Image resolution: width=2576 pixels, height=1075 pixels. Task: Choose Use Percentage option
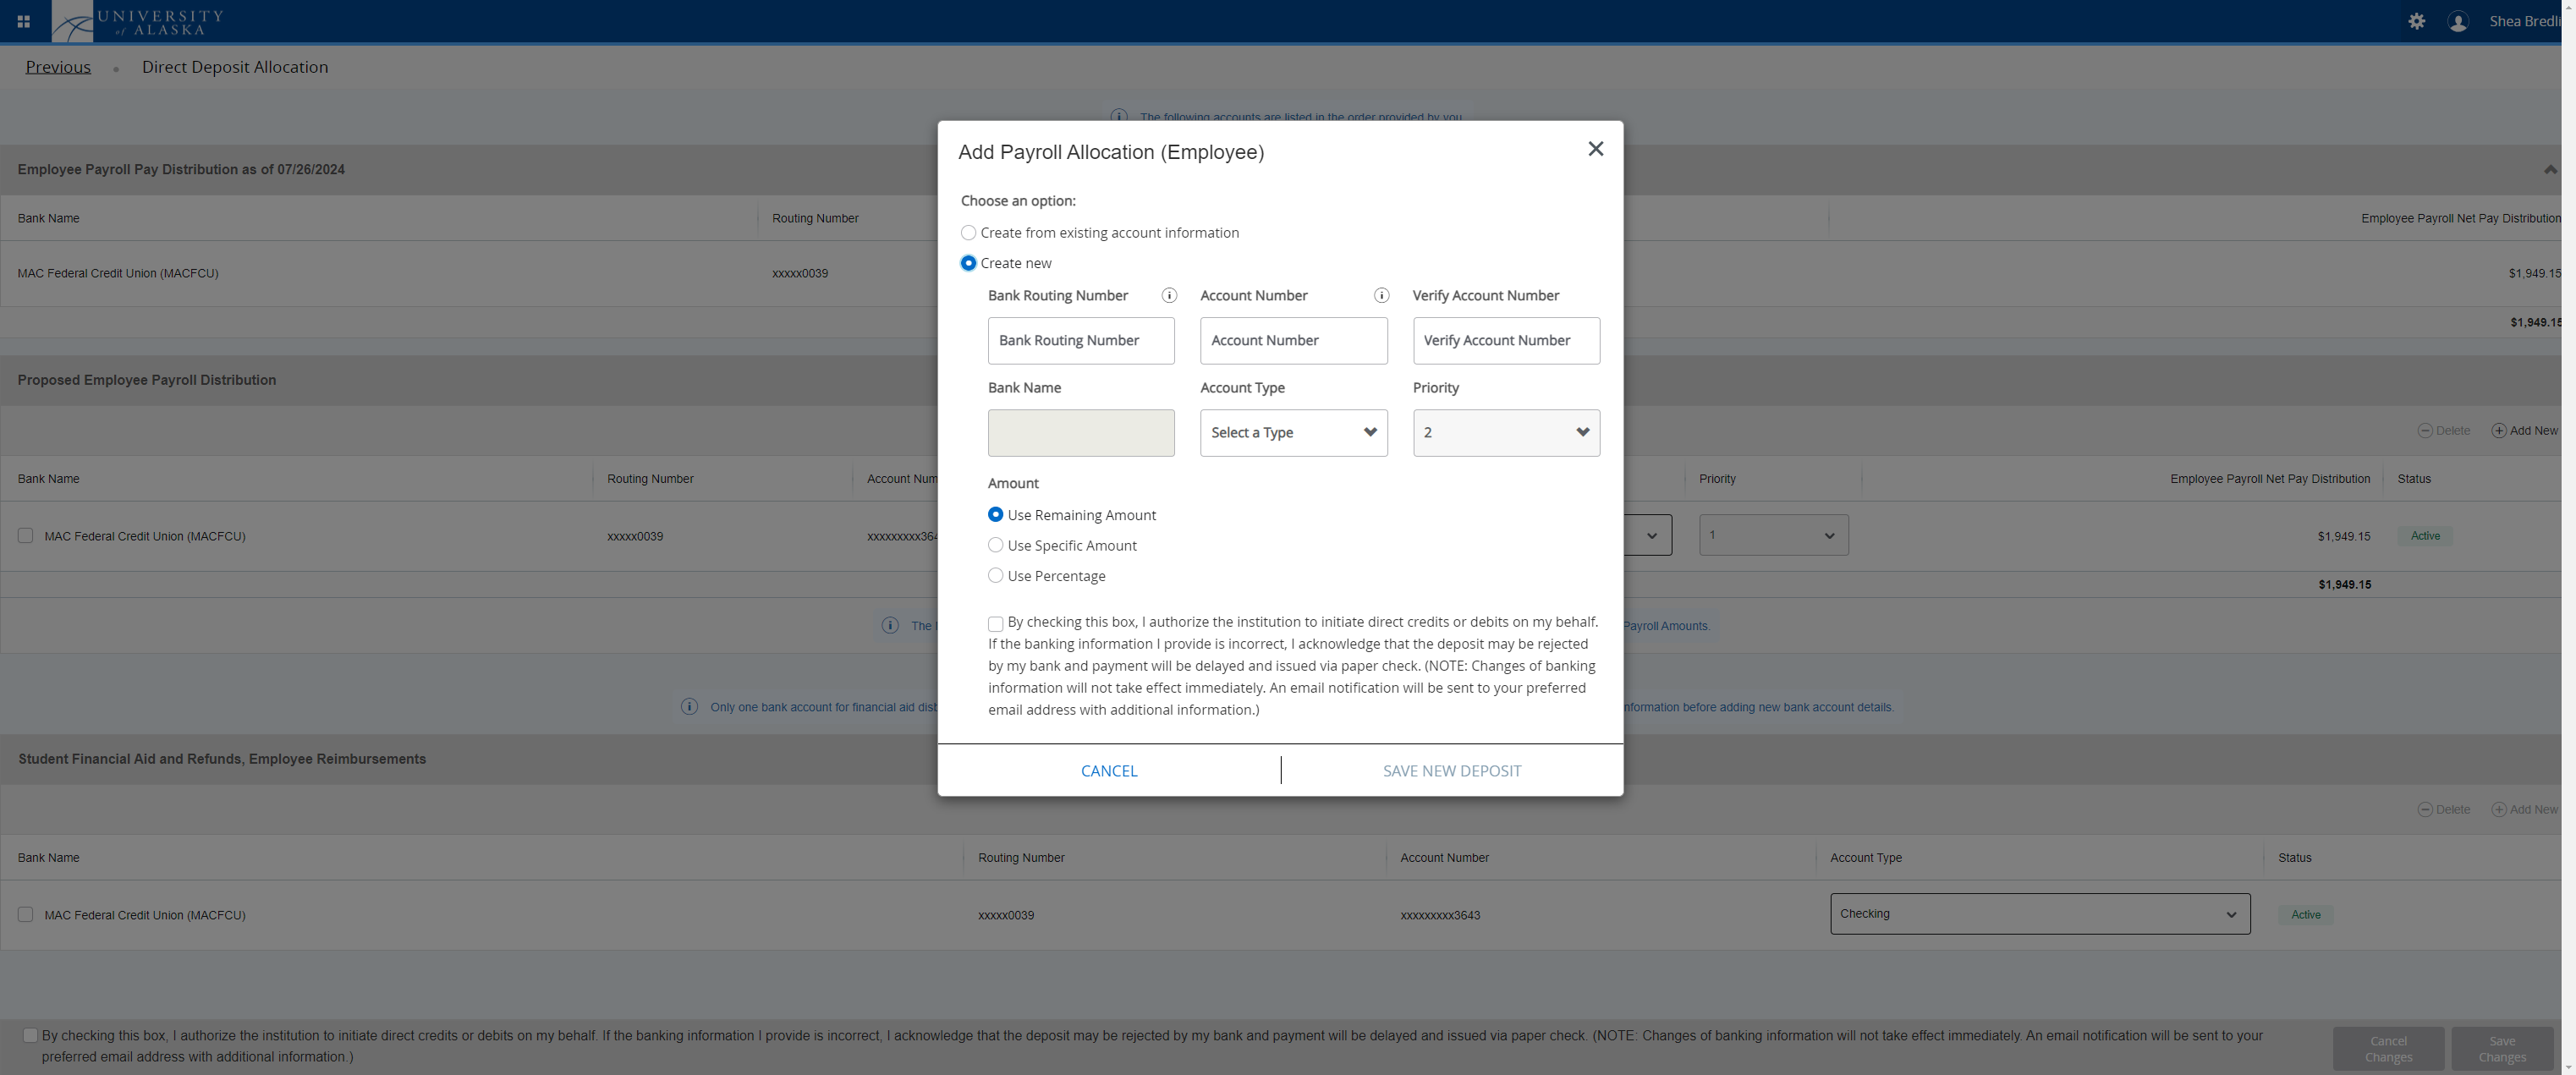coord(995,576)
